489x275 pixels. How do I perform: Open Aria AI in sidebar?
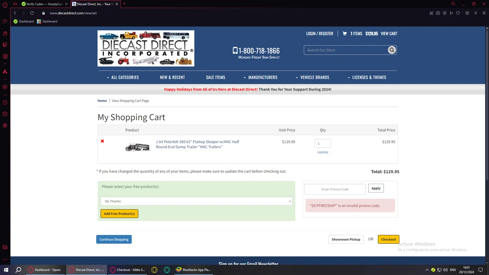[x=5, y=71]
